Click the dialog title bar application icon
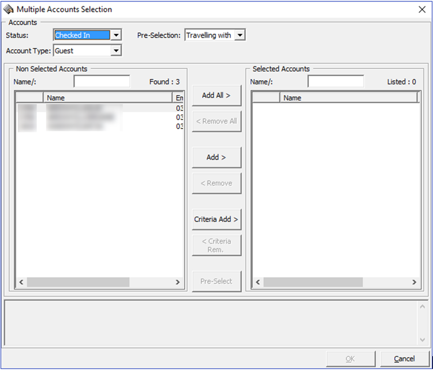 (x=8, y=9)
